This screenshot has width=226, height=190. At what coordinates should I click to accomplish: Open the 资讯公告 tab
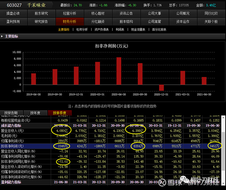(126, 13)
